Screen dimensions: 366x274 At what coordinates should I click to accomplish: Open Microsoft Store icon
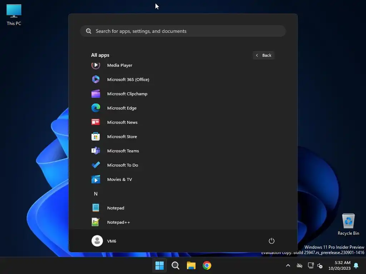[96, 137]
